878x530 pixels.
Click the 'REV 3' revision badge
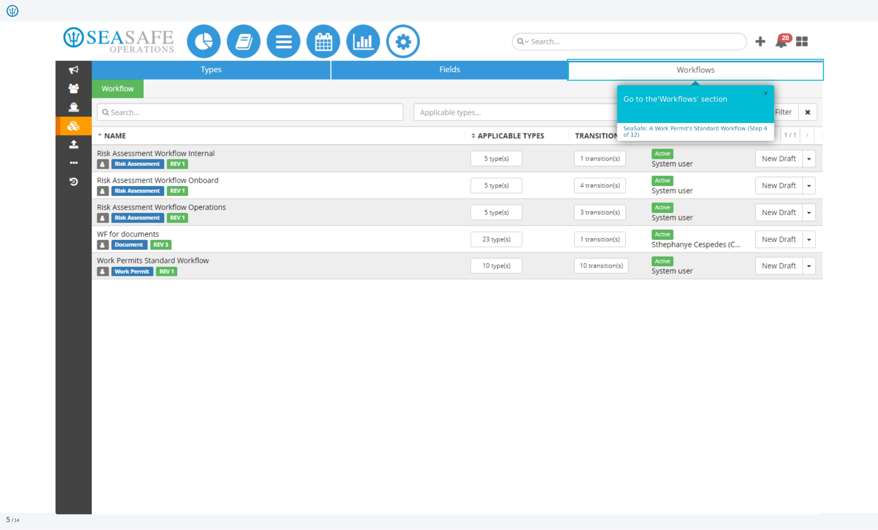160,245
